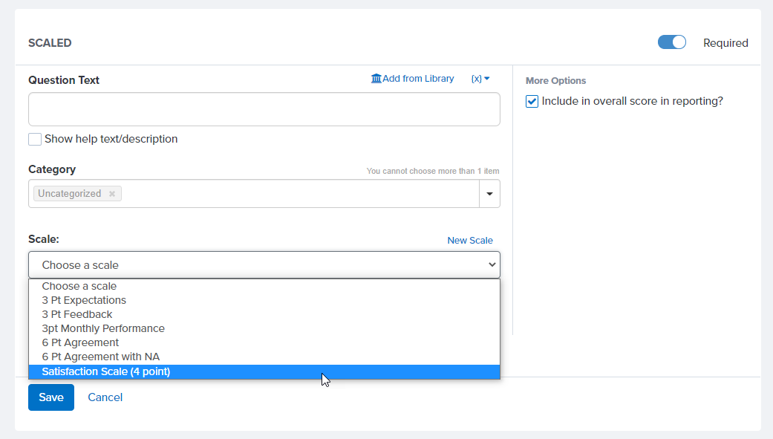
Task: Remove the Uncategorized tag with its x icon
Action: click(x=112, y=194)
